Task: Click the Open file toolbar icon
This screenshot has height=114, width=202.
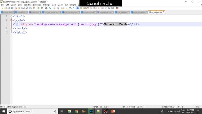Action: (x=5, y=8)
